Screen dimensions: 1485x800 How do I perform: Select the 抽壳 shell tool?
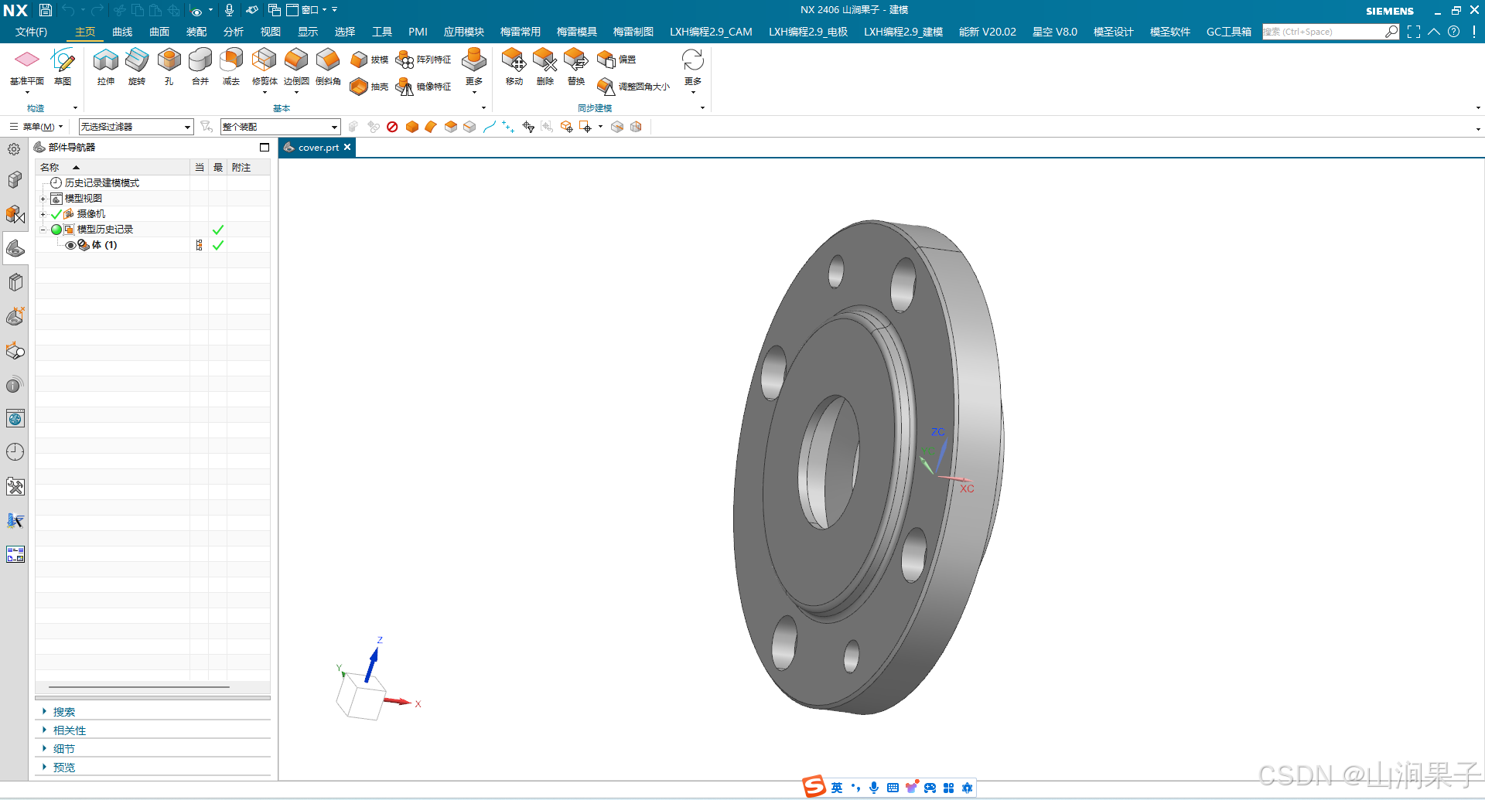click(369, 87)
